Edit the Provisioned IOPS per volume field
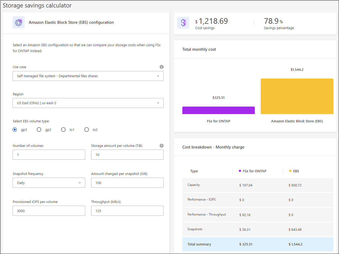This screenshot has height=254, width=339. (49, 211)
